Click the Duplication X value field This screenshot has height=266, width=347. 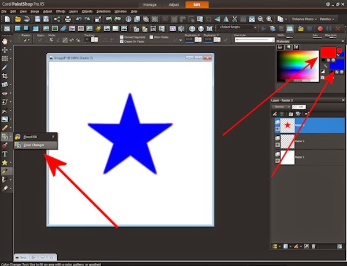pyautogui.click(x=190, y=40)
